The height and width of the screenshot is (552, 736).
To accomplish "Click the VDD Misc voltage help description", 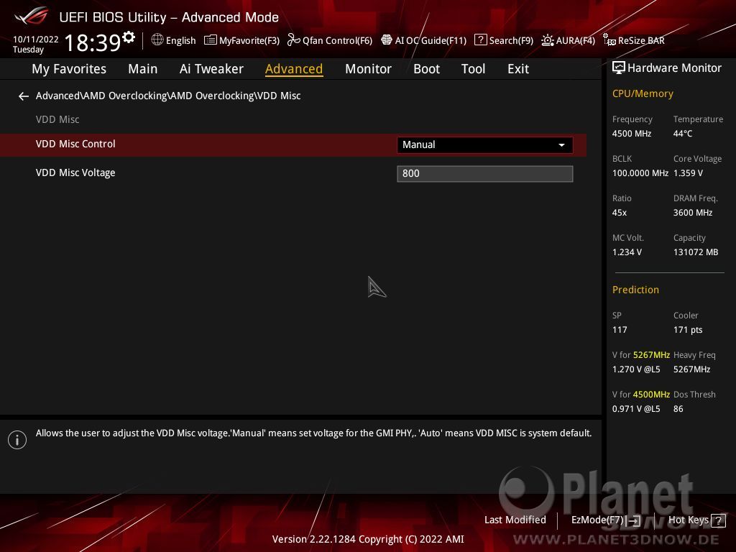I will pos(313,433).
